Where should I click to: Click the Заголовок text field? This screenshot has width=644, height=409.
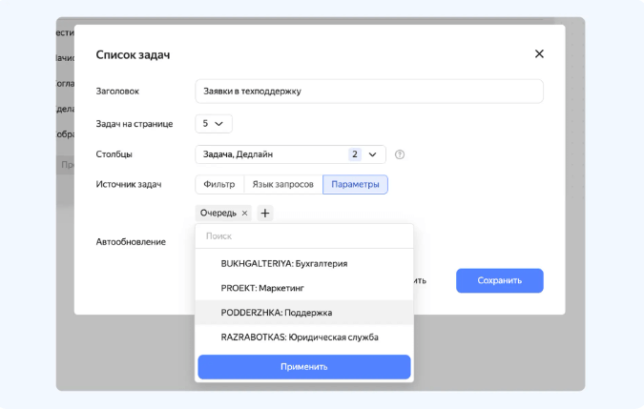369,92
